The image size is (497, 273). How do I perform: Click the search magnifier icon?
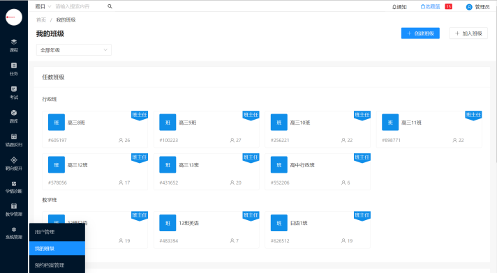coord(110,6)
